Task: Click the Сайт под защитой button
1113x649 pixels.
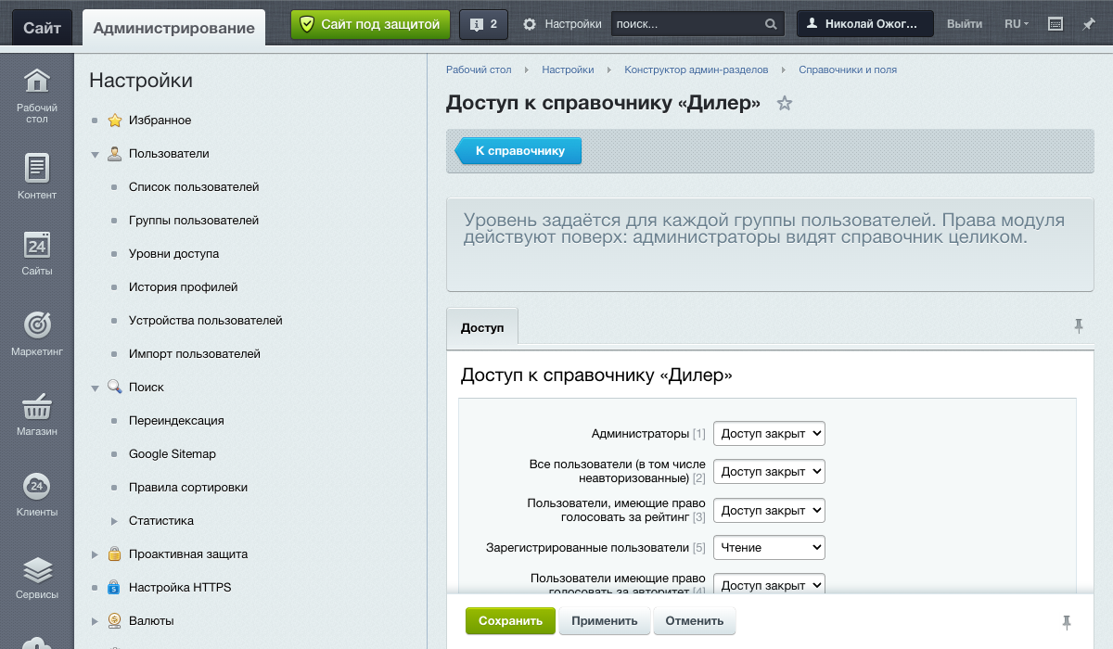Action: [x=371, y=24]
